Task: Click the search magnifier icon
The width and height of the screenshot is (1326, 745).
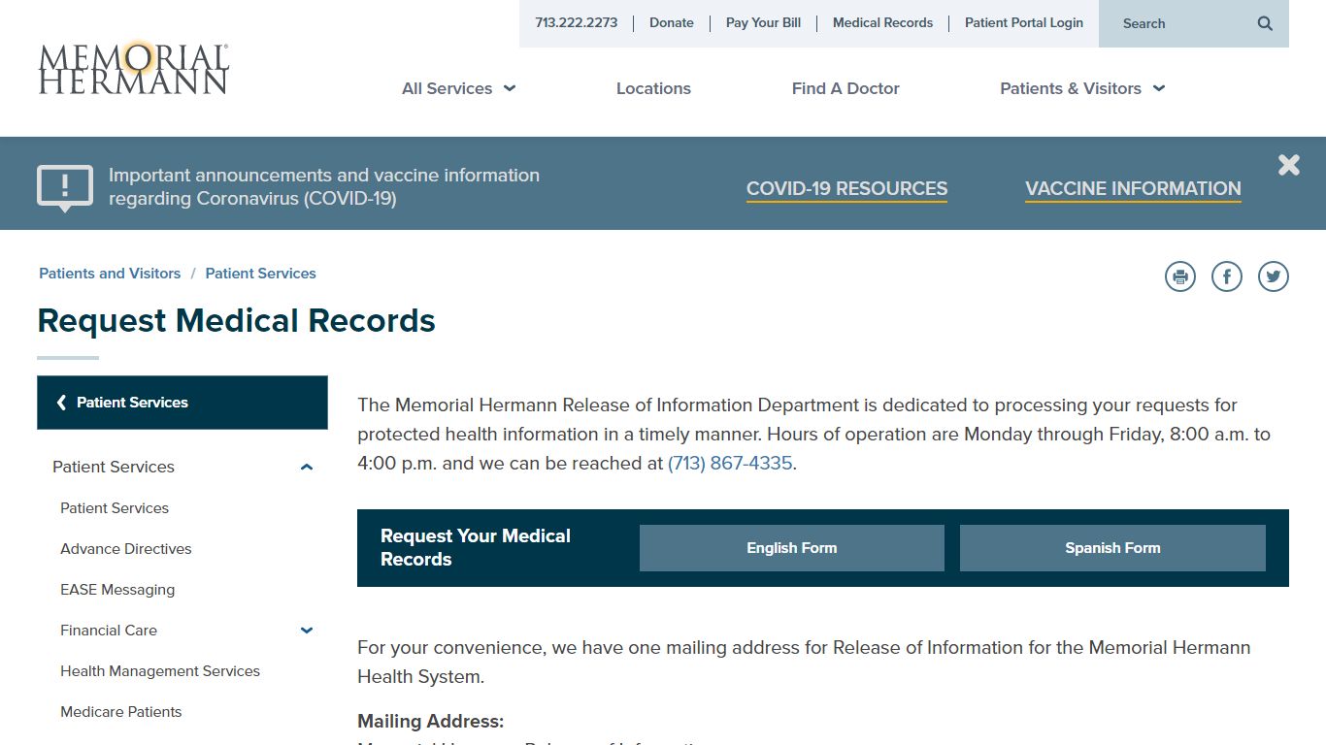Action: [1265, 23]
